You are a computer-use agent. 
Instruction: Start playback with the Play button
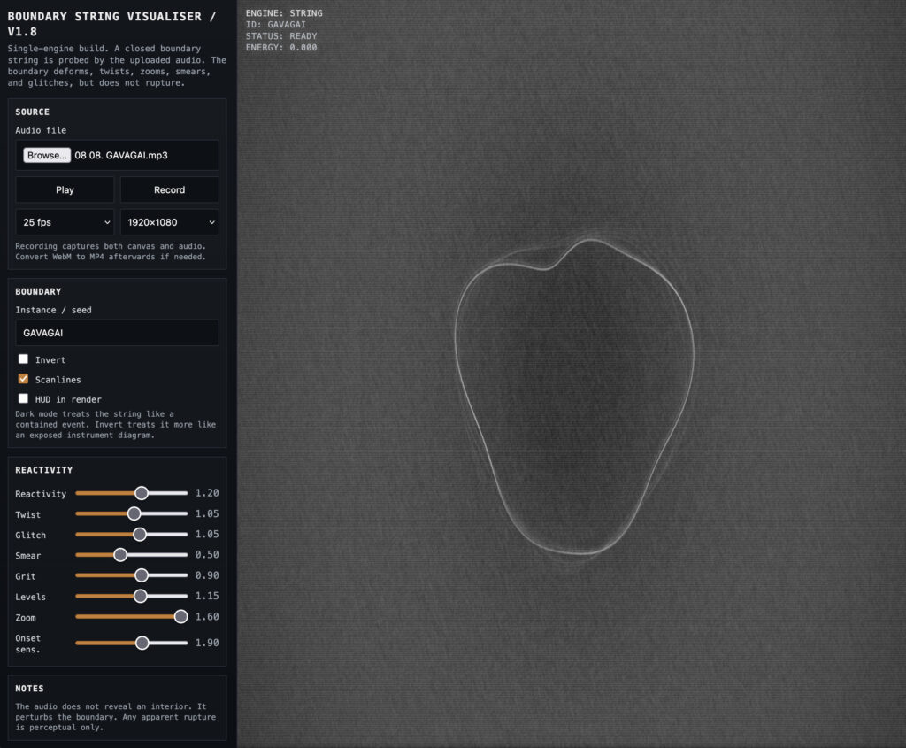(65, 189)
